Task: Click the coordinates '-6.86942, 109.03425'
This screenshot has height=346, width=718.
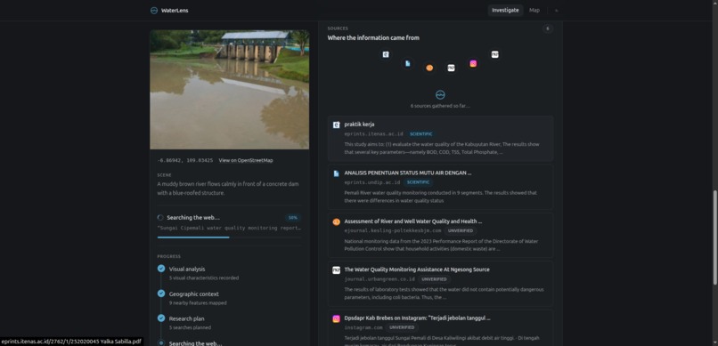Action: pos(185,160)
